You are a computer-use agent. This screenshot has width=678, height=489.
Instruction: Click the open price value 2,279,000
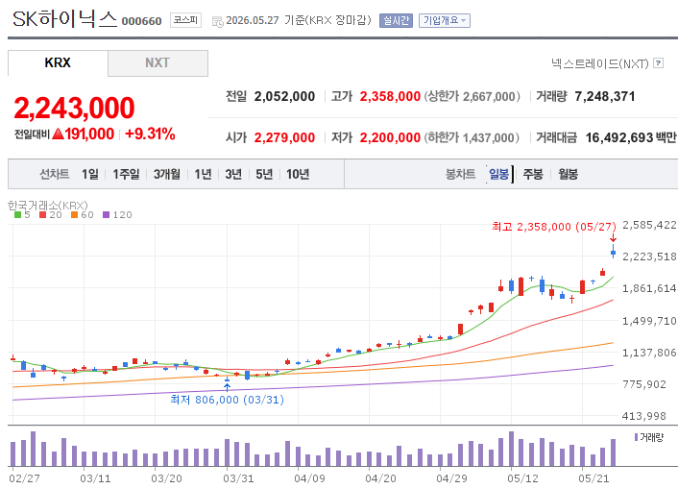(284, 137)
